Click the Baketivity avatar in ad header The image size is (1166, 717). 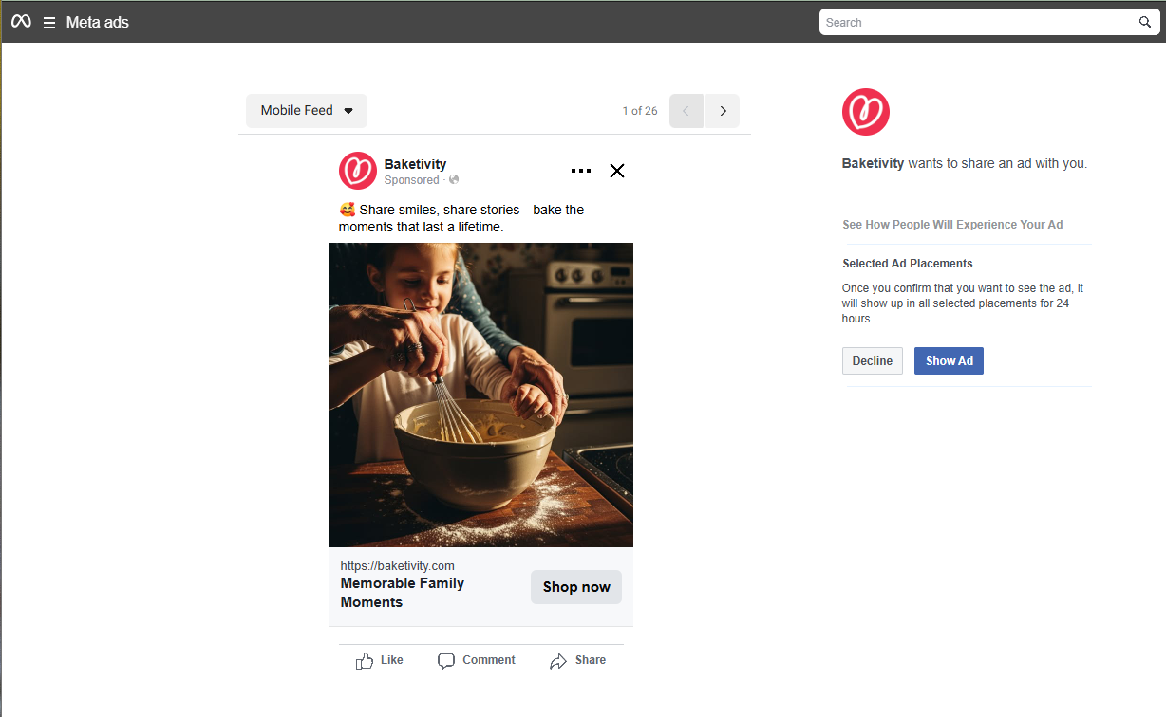358,171
